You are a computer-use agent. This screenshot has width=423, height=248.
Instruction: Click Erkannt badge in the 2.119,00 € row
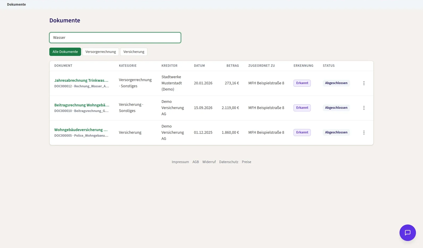coord(302,108)
